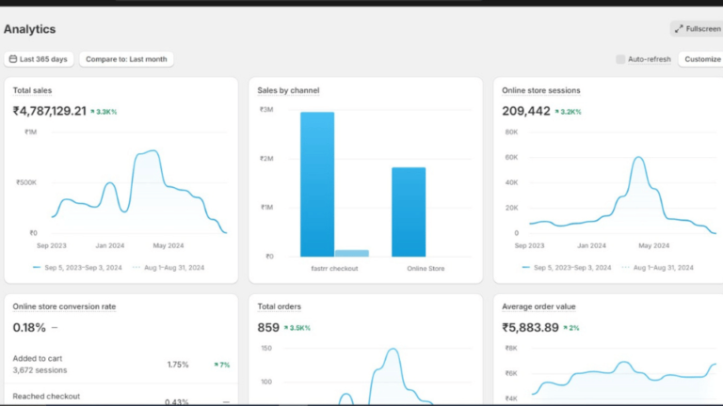Enable the Auto-refresh checkbox
This screenshot has height=406, width=723.
tap(620, 59)
